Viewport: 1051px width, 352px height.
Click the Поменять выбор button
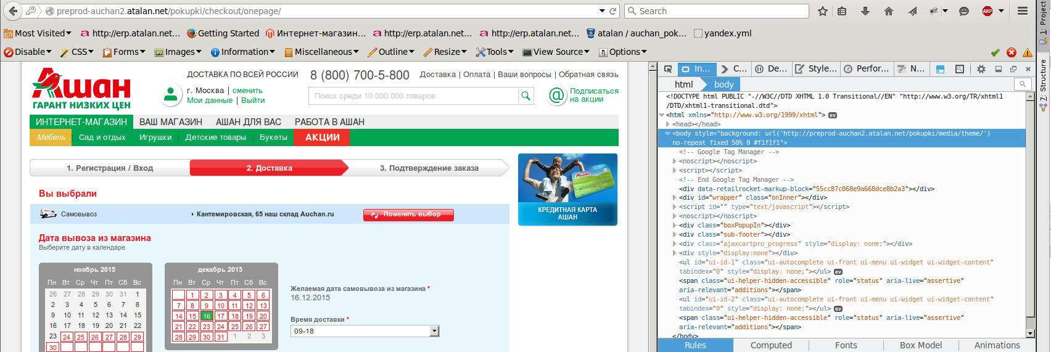coord(408,215)
